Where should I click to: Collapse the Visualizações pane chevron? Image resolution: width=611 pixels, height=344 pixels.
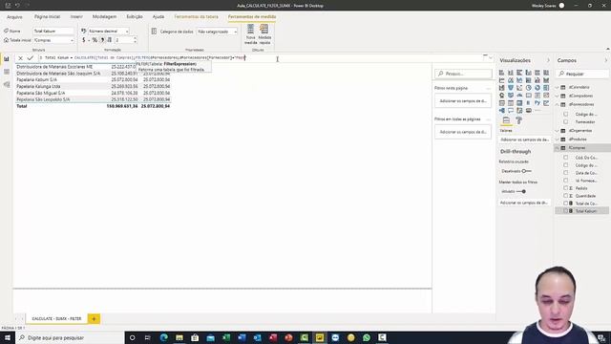[x=548, y=60]
